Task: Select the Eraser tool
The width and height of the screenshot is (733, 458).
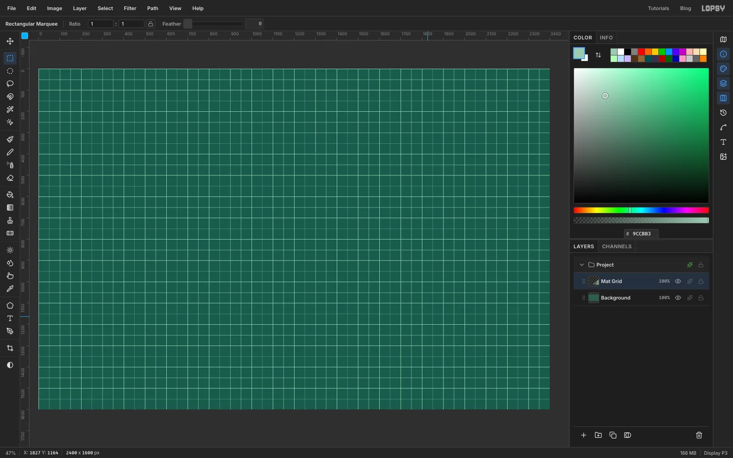Action: pyautogui.click(x=10, y=178)
